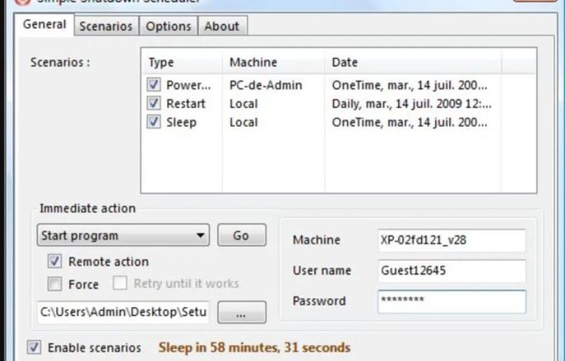Click the browse (...) button
Screen dimensions: 565x361
tap(242, 313)
